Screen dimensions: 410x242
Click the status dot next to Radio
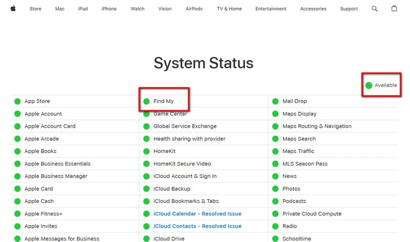(275, 226)
